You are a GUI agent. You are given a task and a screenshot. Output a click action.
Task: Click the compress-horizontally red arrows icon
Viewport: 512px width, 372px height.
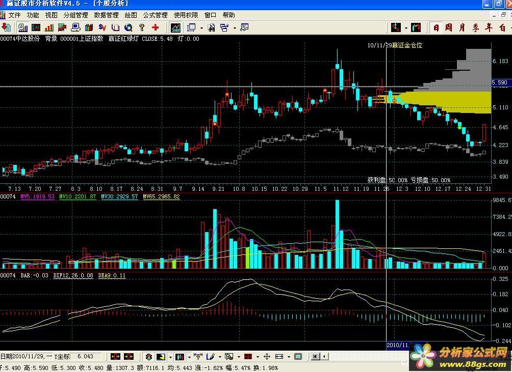(x=129, y=357)
